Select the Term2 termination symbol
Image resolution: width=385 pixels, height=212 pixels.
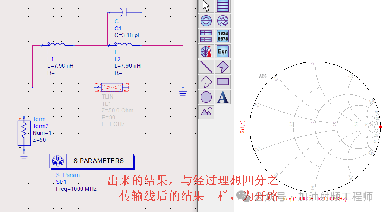click(24, 133)
